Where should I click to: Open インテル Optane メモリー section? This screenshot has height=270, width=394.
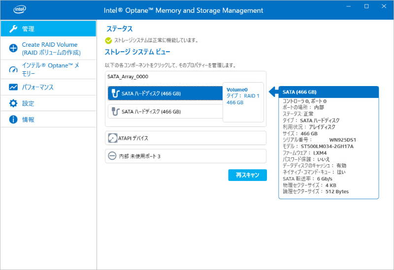point(48,69)
